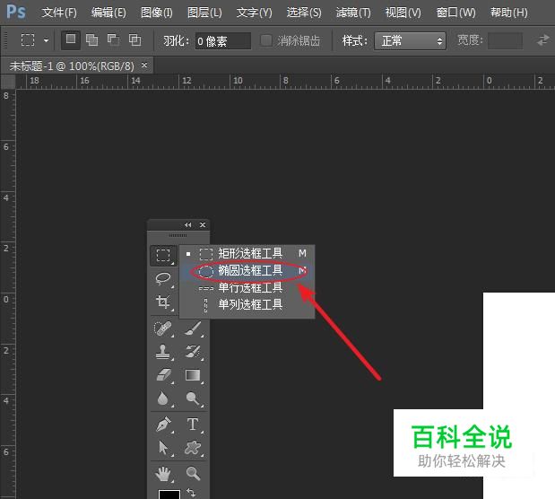Open the 视图(V) menu
This screenshot has width=555, height=499.
pyautogui.click(x=403, y=13)
